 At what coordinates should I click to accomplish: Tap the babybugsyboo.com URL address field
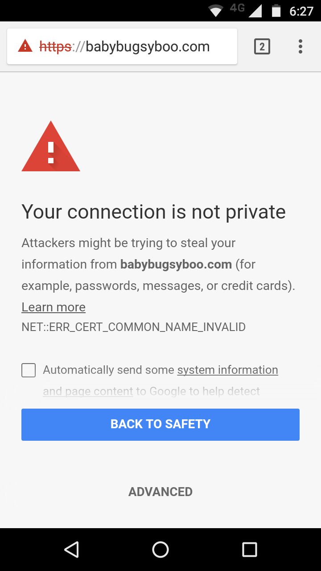(122, 46)
